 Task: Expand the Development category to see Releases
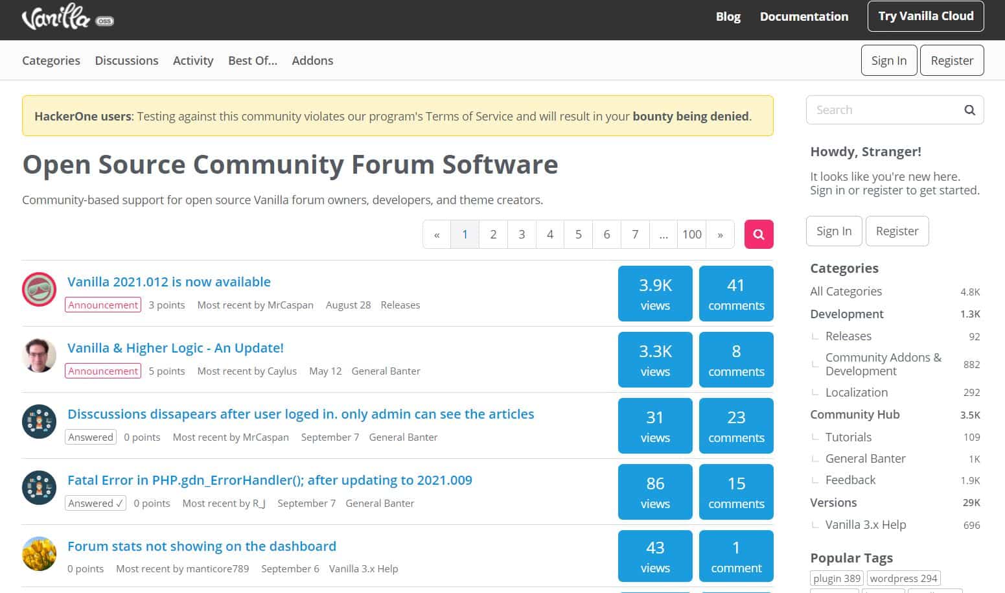846,314
